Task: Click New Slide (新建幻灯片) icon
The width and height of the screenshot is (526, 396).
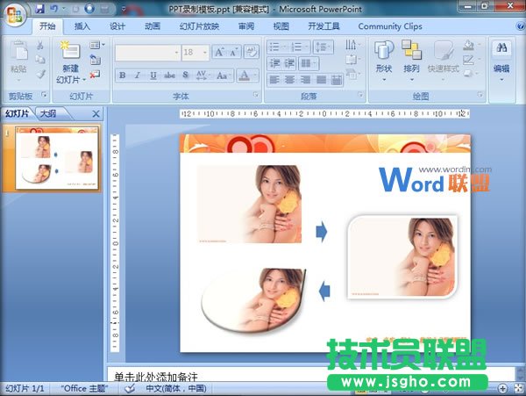Action: (70, 50)
